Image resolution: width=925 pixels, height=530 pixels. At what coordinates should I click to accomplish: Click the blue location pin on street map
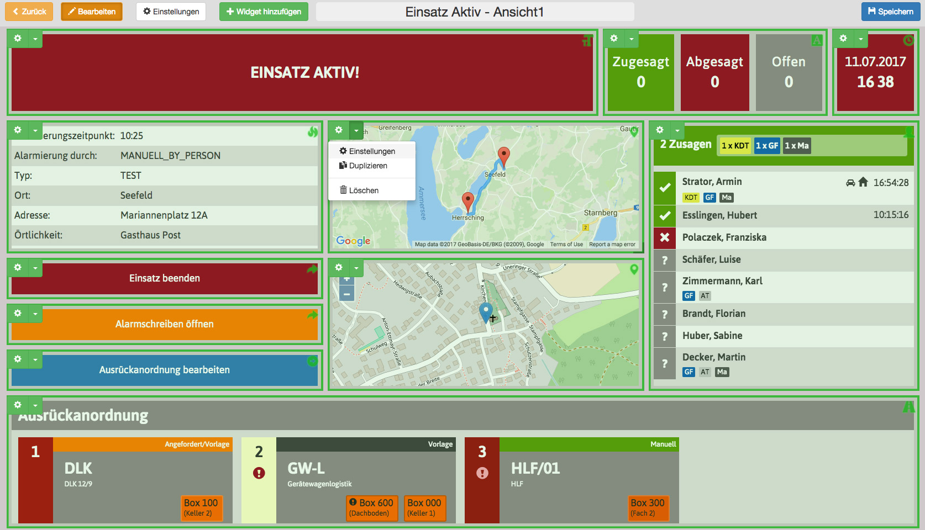click(x=485, y=312)
